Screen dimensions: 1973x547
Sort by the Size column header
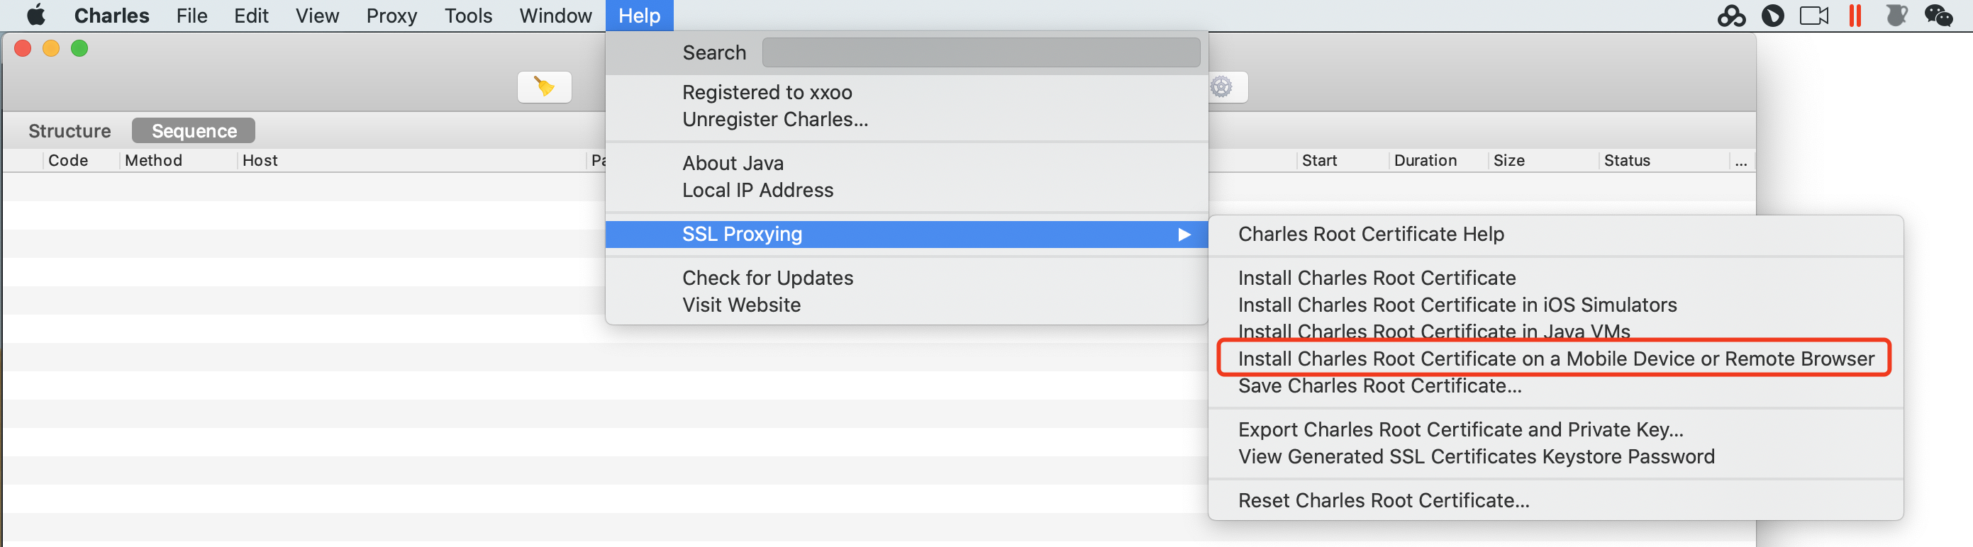(1543, 161)
